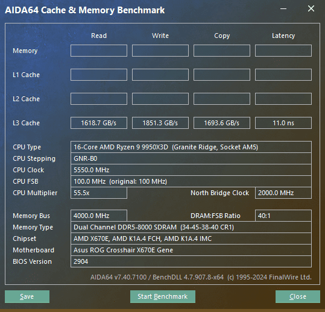Click the Memory Latency result box
The width and height of the screenshot is (325, 312).
coord(283,51)
